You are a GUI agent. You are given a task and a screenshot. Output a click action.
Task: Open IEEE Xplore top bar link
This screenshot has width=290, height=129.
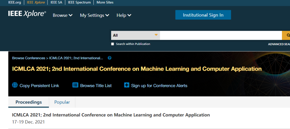click(x=36, y=2)
